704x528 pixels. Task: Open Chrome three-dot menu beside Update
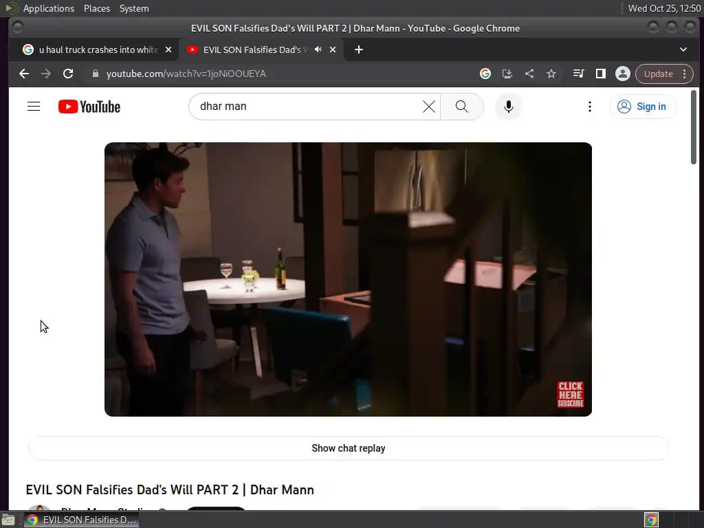[x=684, y=74]
